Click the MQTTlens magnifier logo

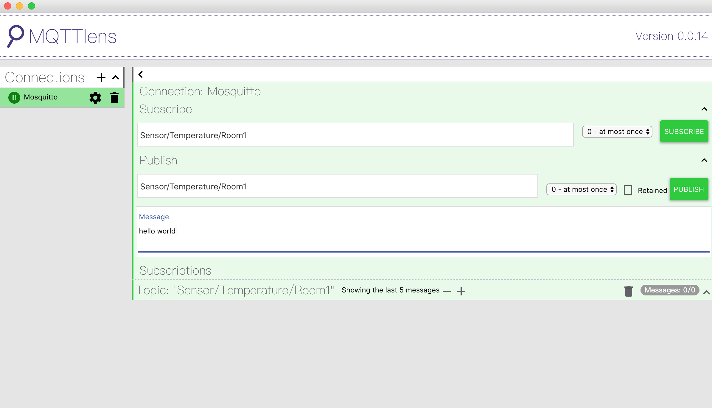[x=15, y=36]
